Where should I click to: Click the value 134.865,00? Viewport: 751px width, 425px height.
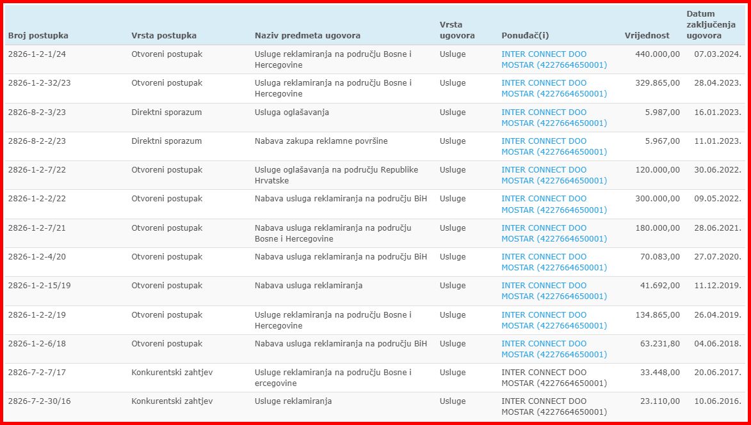coord(657,315)
